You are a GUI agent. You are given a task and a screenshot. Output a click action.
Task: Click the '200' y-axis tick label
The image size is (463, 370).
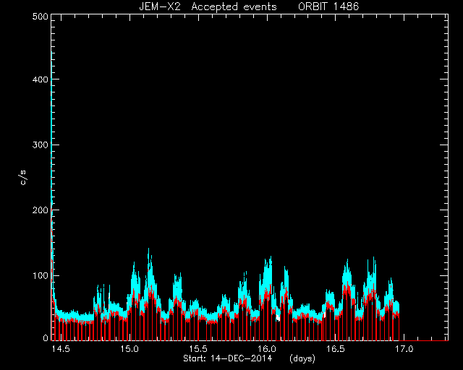tap(40, 210)
